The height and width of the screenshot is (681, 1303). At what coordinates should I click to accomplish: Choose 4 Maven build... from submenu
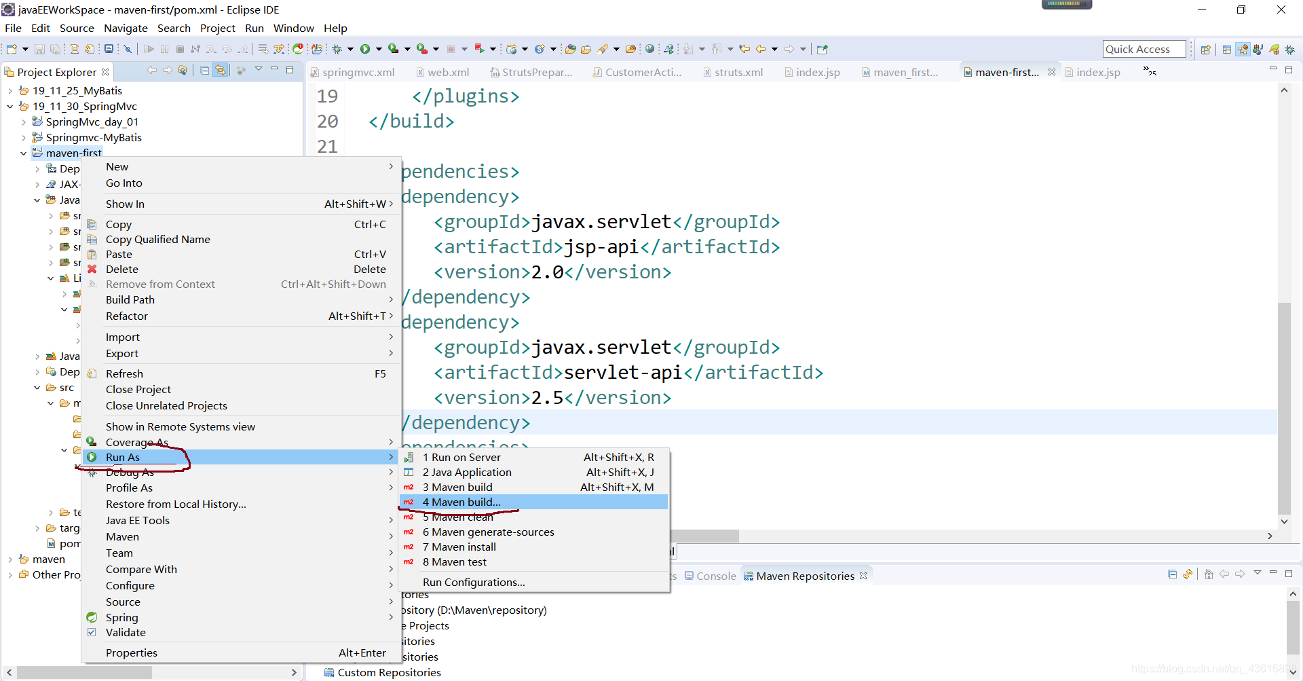pos(534,502)
